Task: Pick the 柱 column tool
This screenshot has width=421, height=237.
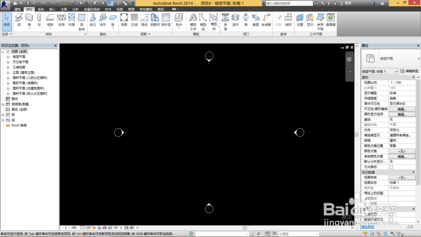Action: pyautogui.click(x=39, y=20)
